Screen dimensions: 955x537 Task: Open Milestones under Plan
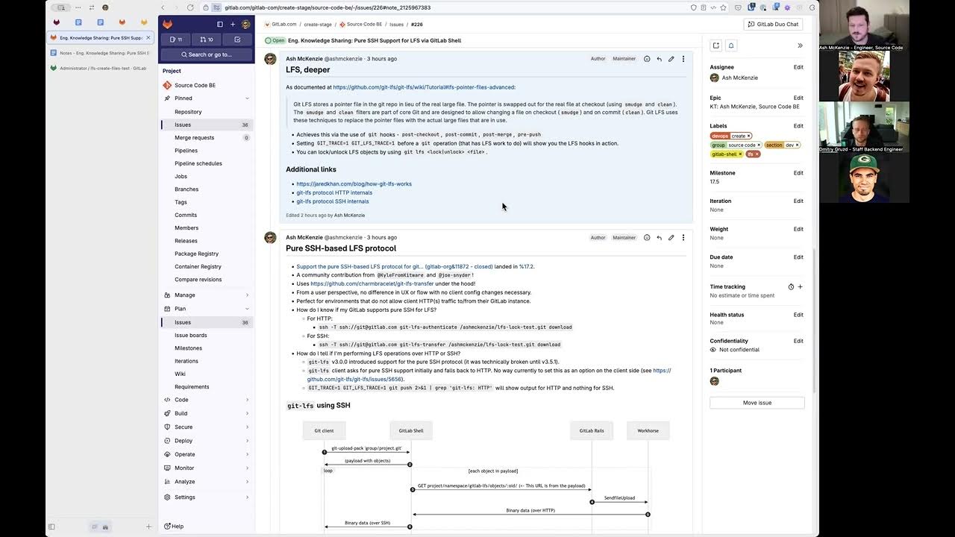pyautogui.click(x=207, y=348)
